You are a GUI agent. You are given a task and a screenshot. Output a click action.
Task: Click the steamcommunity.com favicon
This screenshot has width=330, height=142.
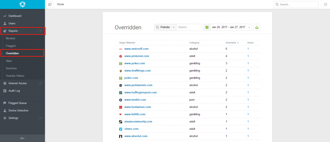point(121,122)
